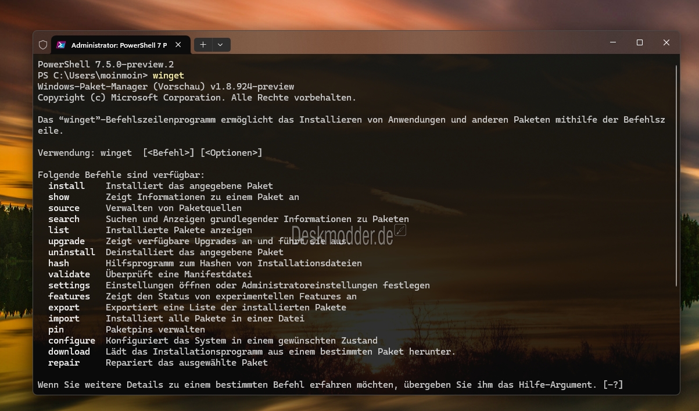Click the 'uninstall' command entry

click(72, 252)
